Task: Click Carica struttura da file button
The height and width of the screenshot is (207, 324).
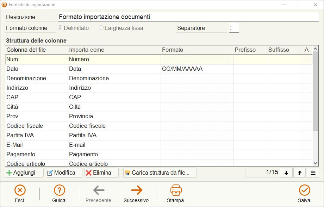Action: pyautogui.click(x=160, y=173)
